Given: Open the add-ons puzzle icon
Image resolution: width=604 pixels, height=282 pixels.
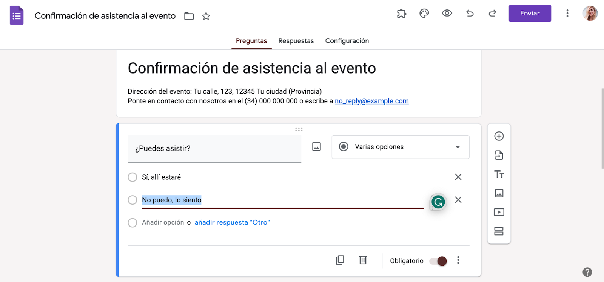Looking at the screenshot, I should [x=402, y=14].
